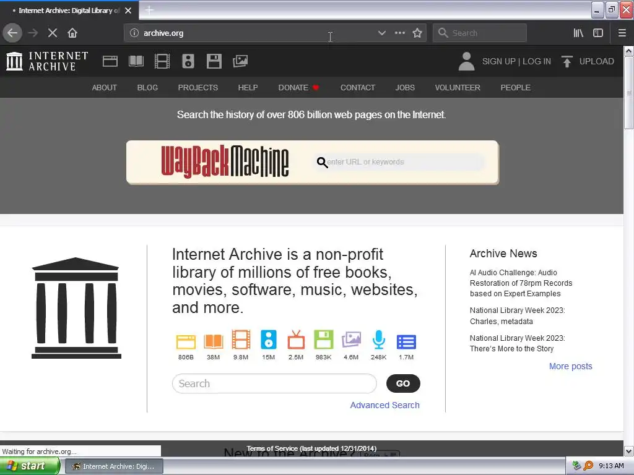Click the browser Forward arrow button

pyautogui.click(x=33, y=33)
